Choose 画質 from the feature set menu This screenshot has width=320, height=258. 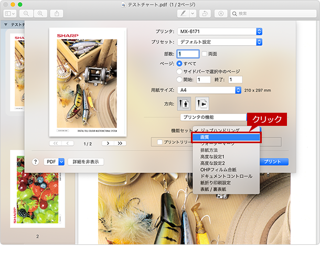[226, 137]
